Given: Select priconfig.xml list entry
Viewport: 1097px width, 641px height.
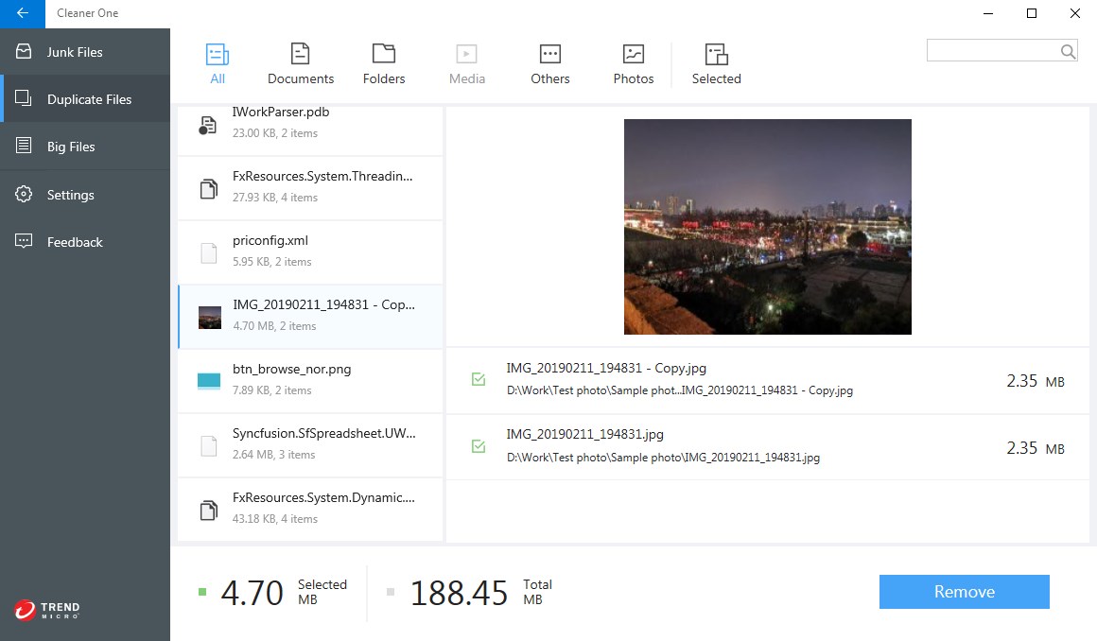Looking at the screenshot, I should [x=310, y=251].
